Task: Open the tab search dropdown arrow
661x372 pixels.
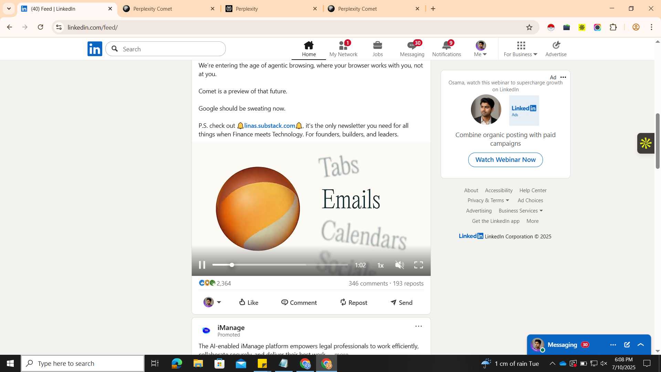Action: pos(9,9)
